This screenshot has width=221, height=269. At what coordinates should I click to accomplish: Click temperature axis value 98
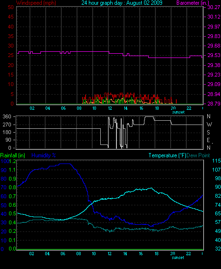(218, 178)
